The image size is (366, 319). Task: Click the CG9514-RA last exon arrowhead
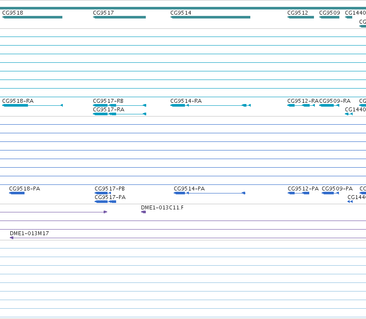[249, 105]
